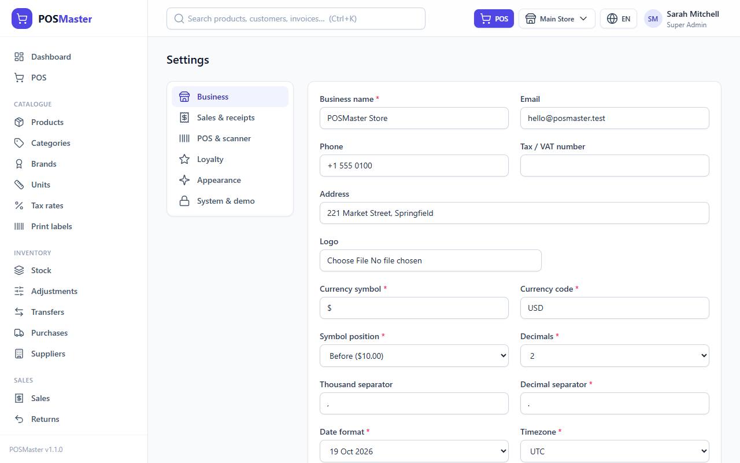Click the Transfers arrows icon
The width and height of the screenshot is (740, 463).
[x=19, y=312]
